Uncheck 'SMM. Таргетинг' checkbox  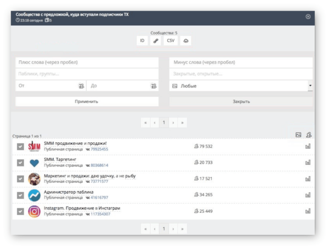tap(20, 163)
